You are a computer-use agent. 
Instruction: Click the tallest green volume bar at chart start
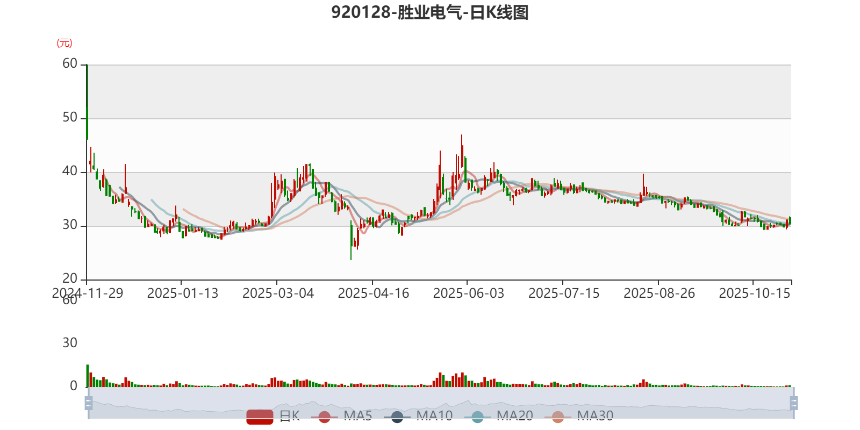(x=88, y=376)
